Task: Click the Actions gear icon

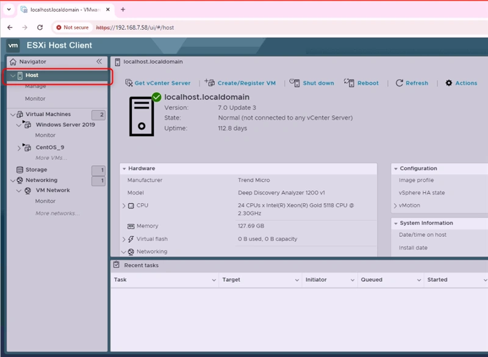Action: pyautogui.click(x=448, y=83)
